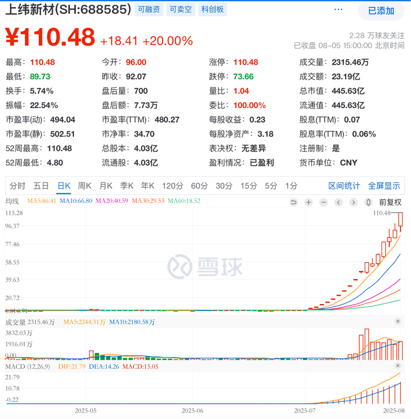The height and width of the screenshot is (419, 411).
Task: Click the volume MA5:2244.31万 label
Action: click(84, 322)
